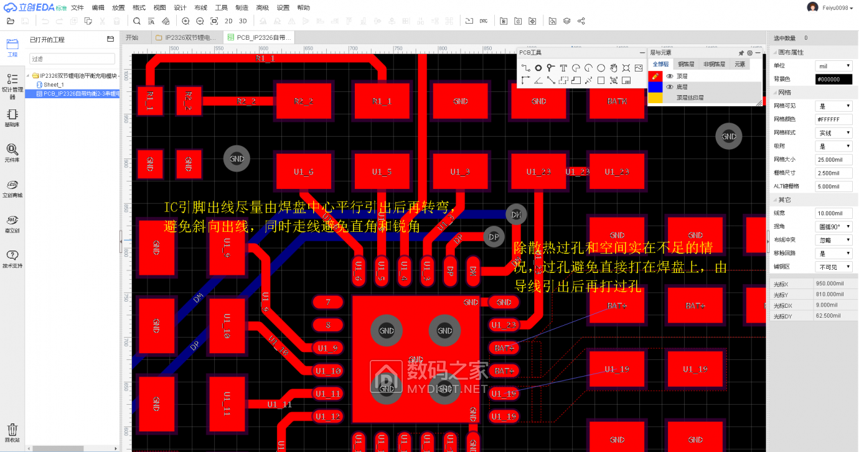Image resolution: width=859 pixels, height=452 pixels.
Task: Click the zoom in toolbar icon
Action: pos(185,21)
